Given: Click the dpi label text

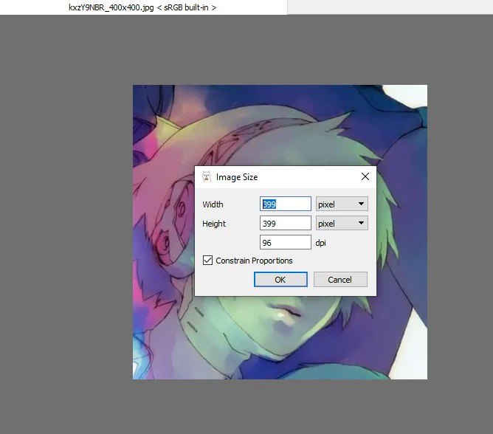Looking at the screenshot, I should point(320,243).
